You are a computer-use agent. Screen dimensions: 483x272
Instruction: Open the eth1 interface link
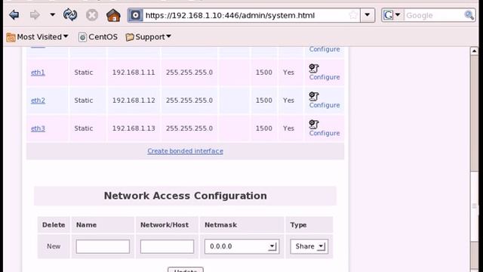[38, 73]
